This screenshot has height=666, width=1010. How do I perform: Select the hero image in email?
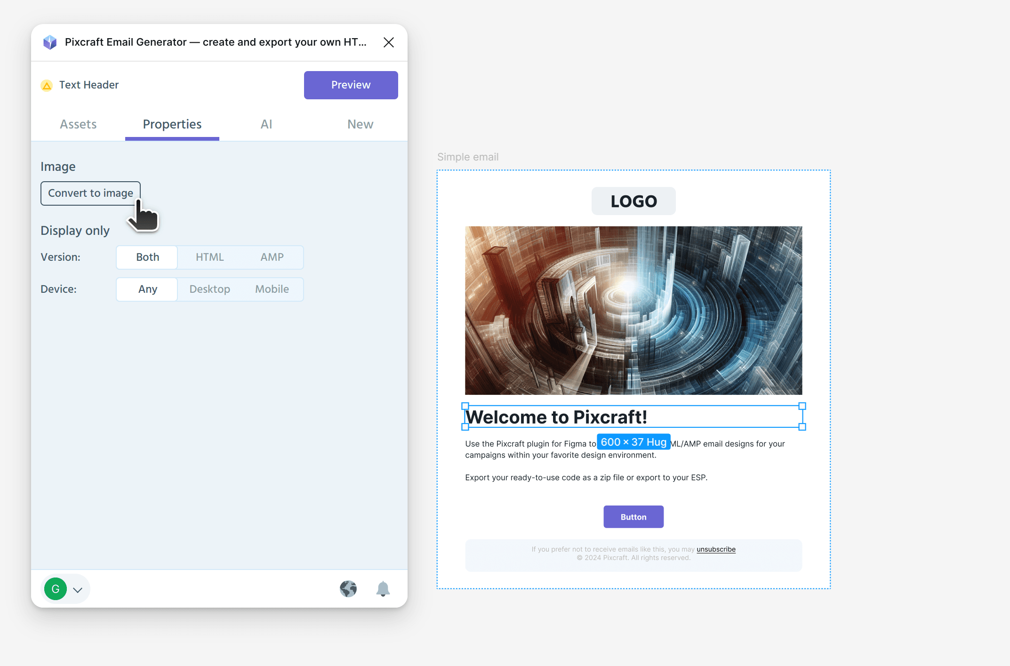point(633,311)
